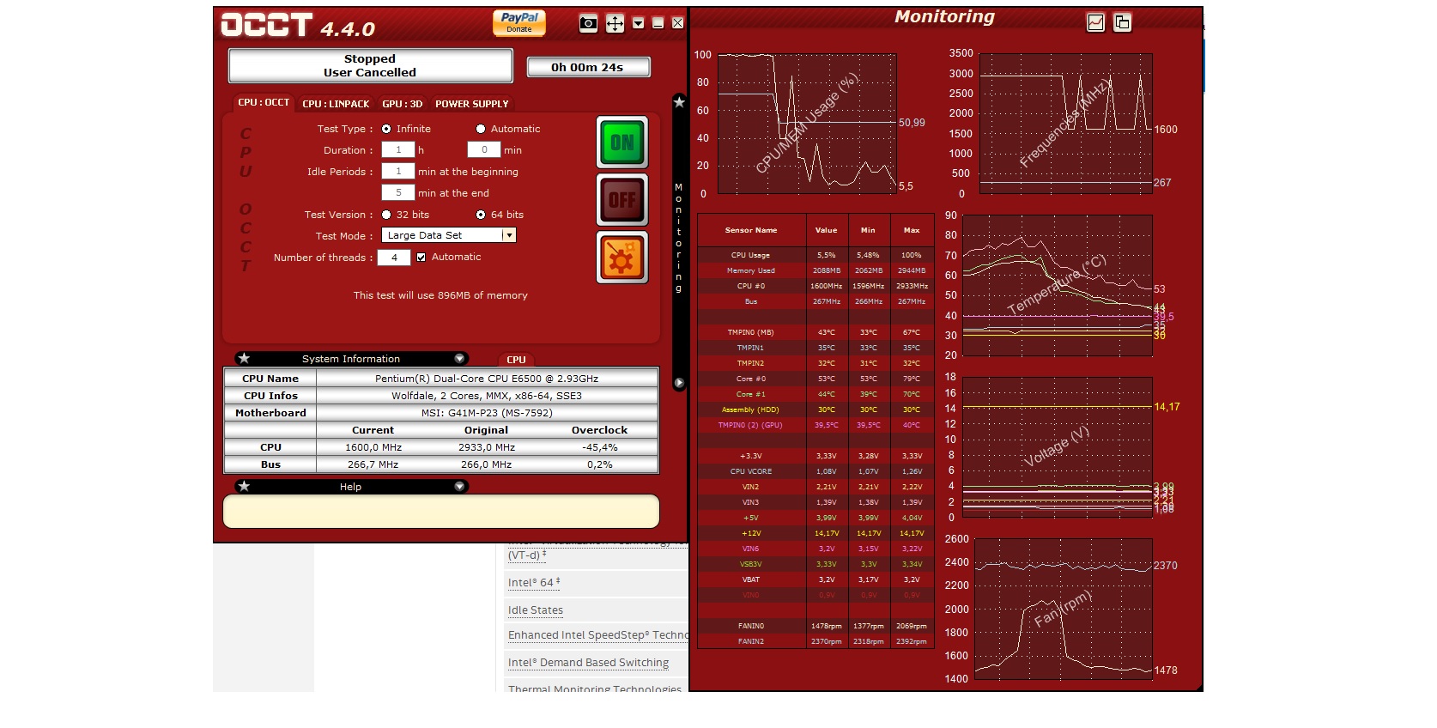The height and width of the screenshot is (728, 1437).
Task: Click the empty Help text box
Action: [441, 511]
